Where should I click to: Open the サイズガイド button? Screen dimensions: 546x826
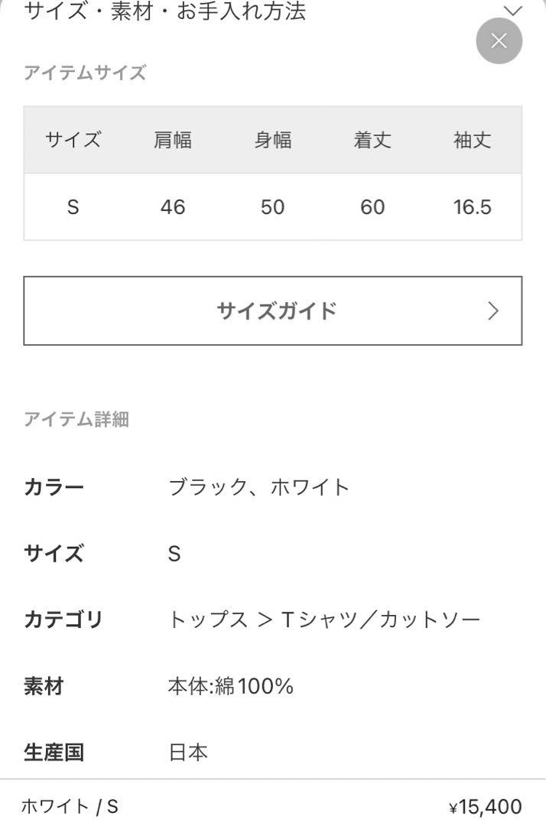273,311
